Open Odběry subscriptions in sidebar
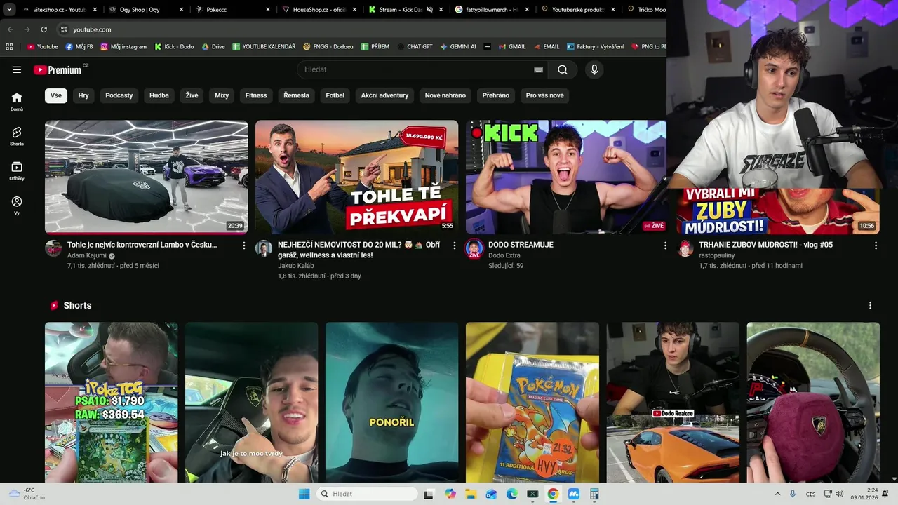The image size is (898, 505). point(17,171)
